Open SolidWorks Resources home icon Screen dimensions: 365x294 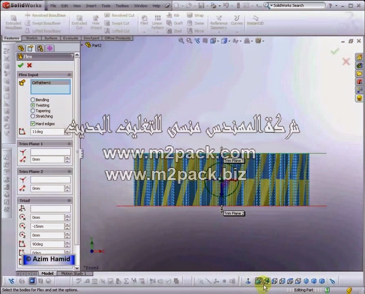(x=359, y=57)
